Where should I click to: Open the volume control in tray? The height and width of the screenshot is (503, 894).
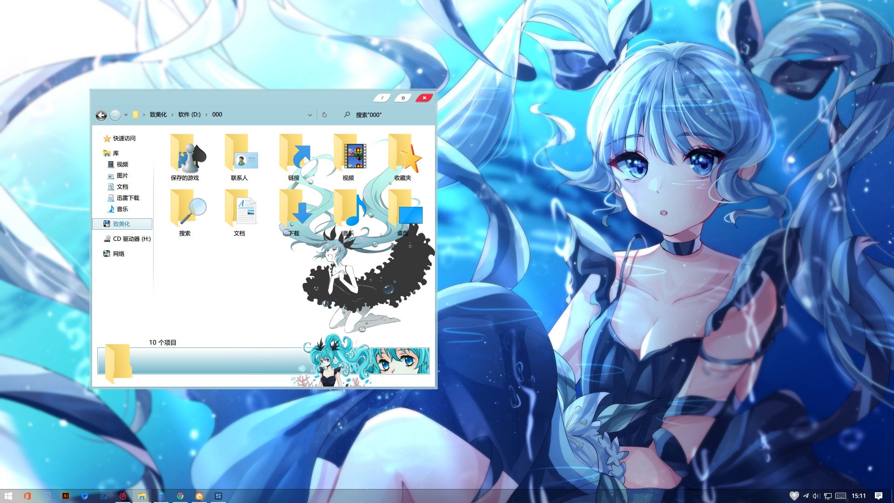[x=816, y=496]
